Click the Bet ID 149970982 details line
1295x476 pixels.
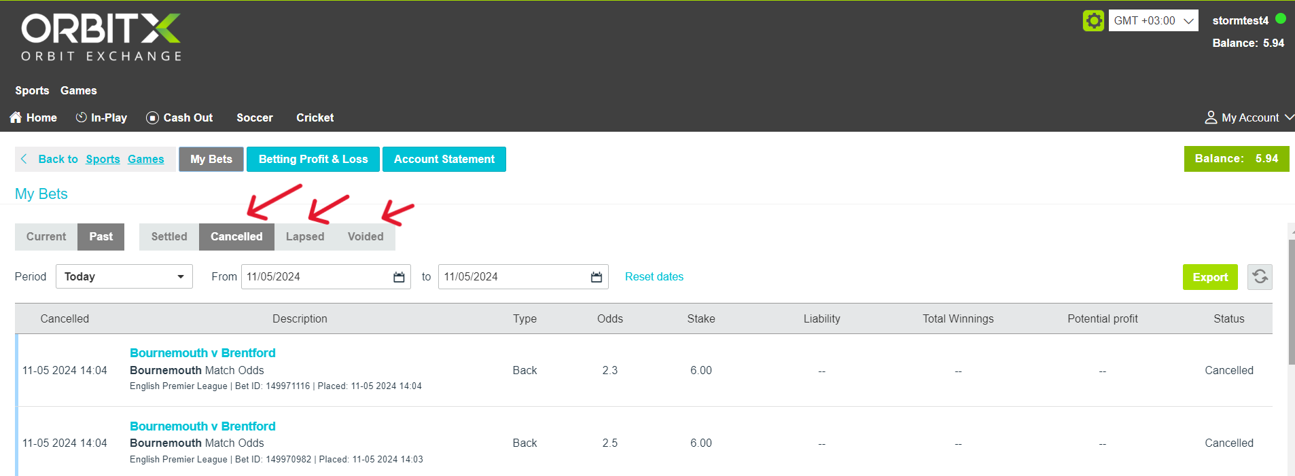(x=277, y=459)
